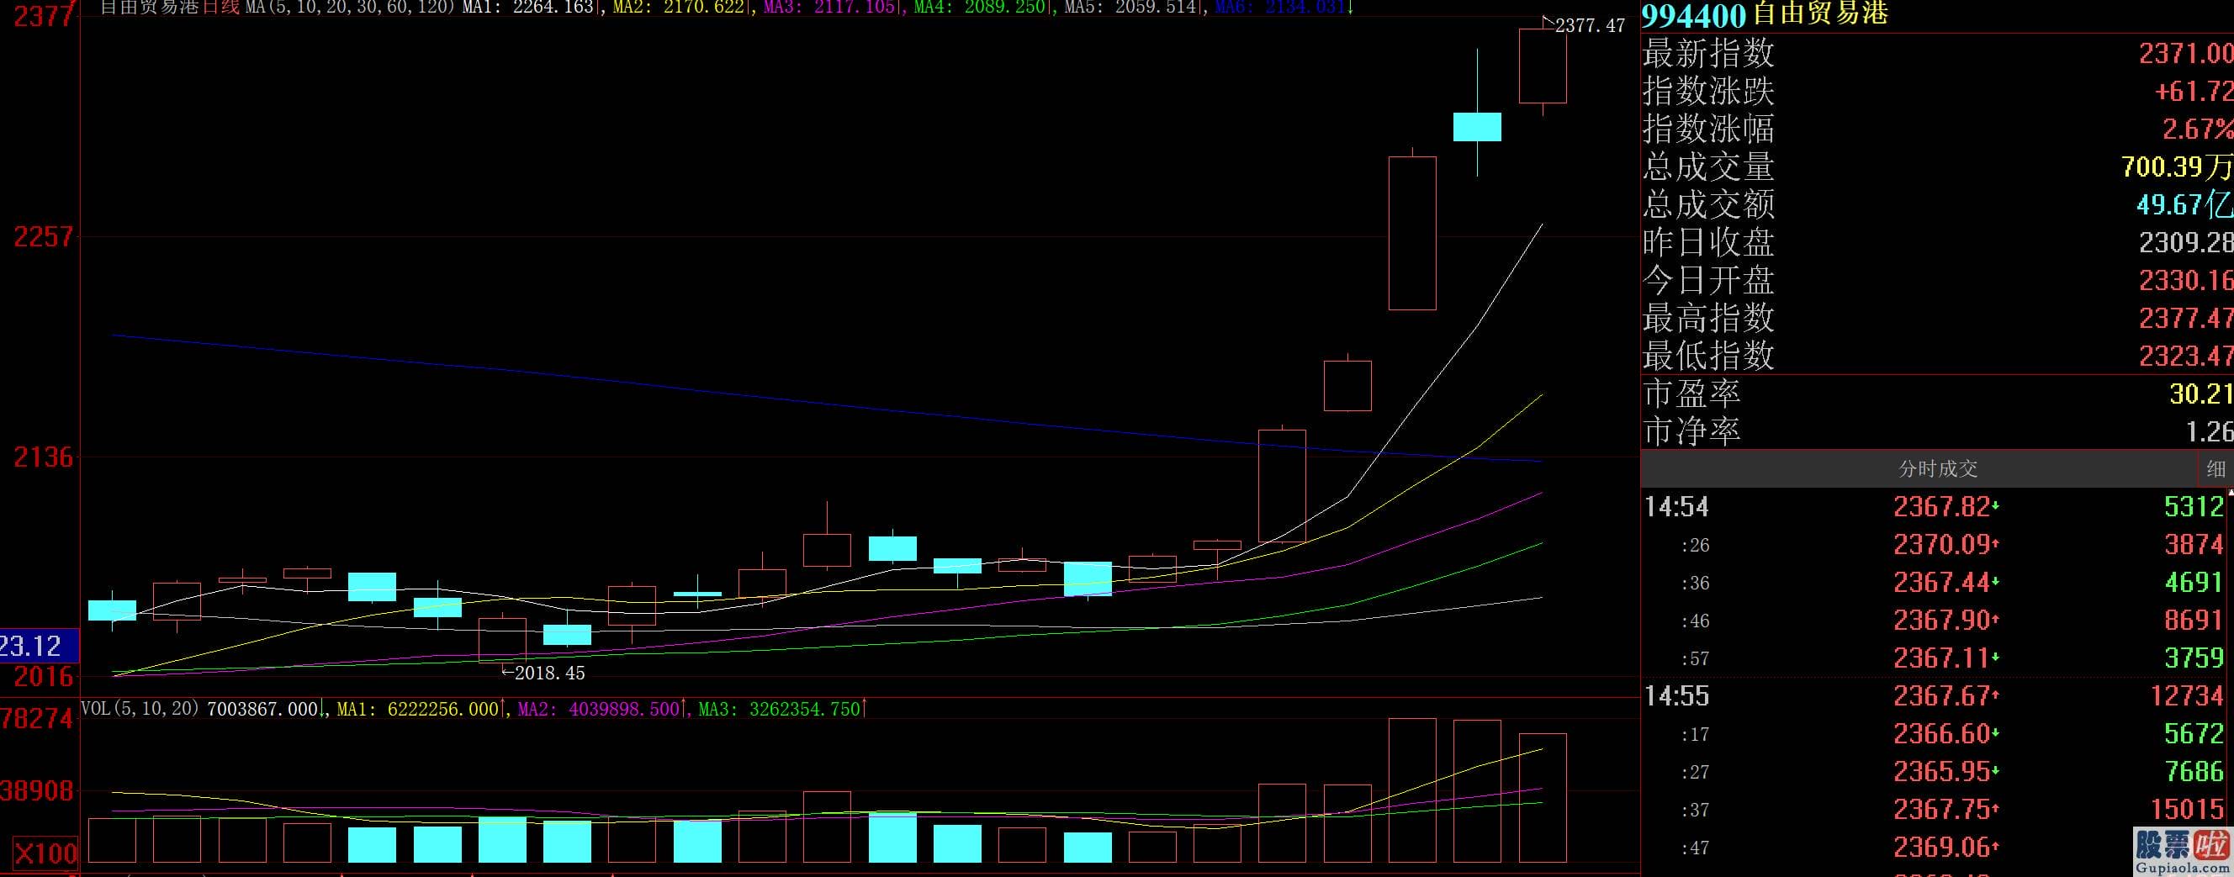Select the volume MA1: 6222256.000 readout
The height and width of the screenshot is (877, 2234).
[x=418, y=709]
